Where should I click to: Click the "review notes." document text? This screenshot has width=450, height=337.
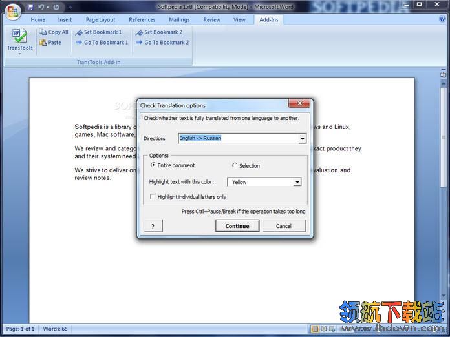(92, 178)
